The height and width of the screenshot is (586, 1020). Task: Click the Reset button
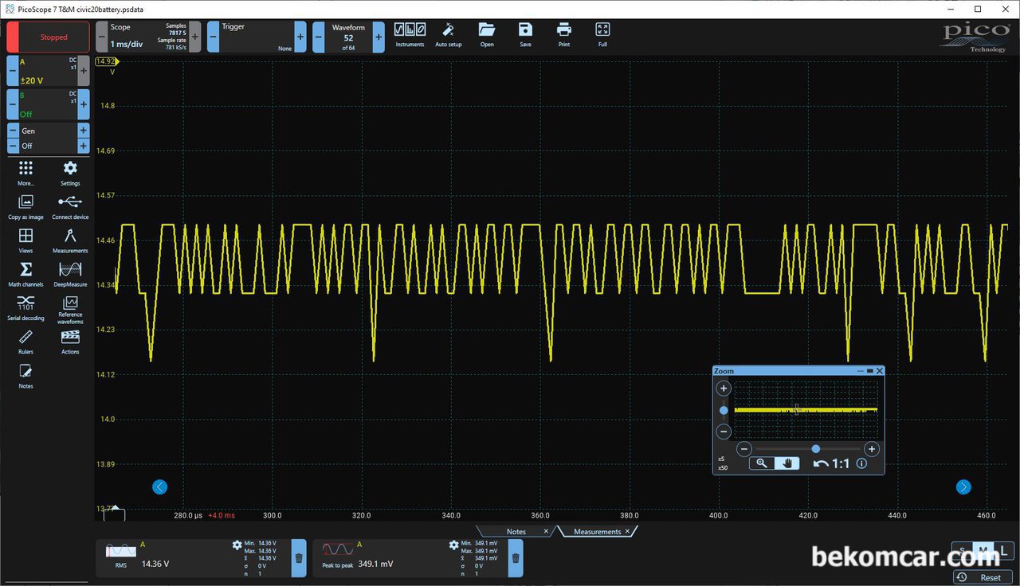click(x=983, y=577)
